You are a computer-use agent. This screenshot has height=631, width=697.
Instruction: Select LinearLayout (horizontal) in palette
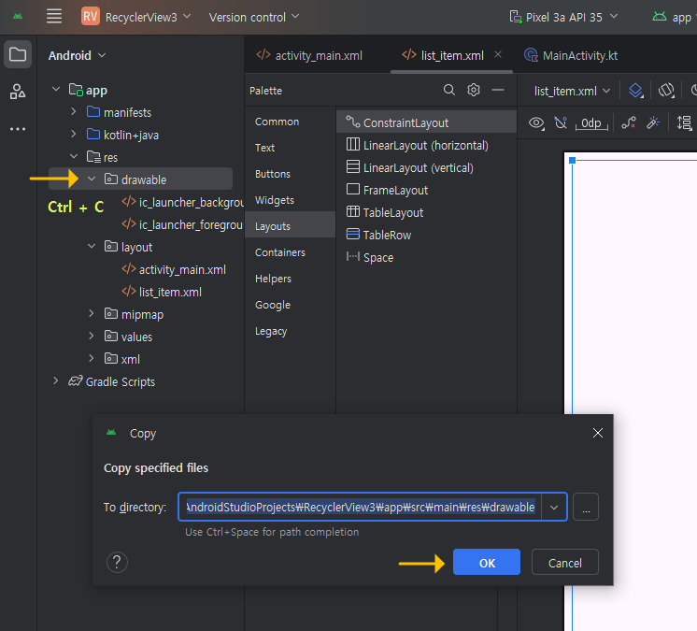(426, 145)
